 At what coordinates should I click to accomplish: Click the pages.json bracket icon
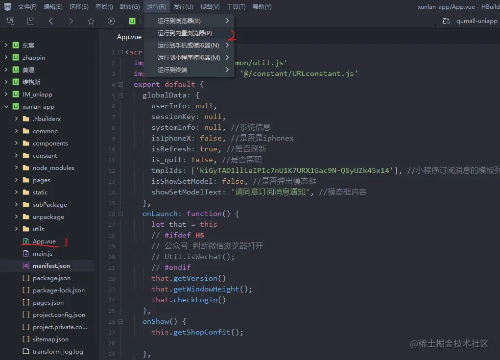tap(26, 302)
